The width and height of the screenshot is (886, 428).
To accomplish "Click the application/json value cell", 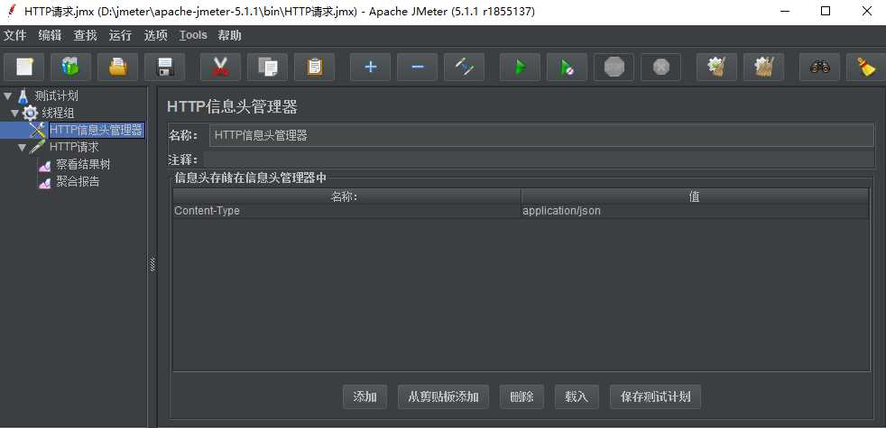I will tap(695, 211).
